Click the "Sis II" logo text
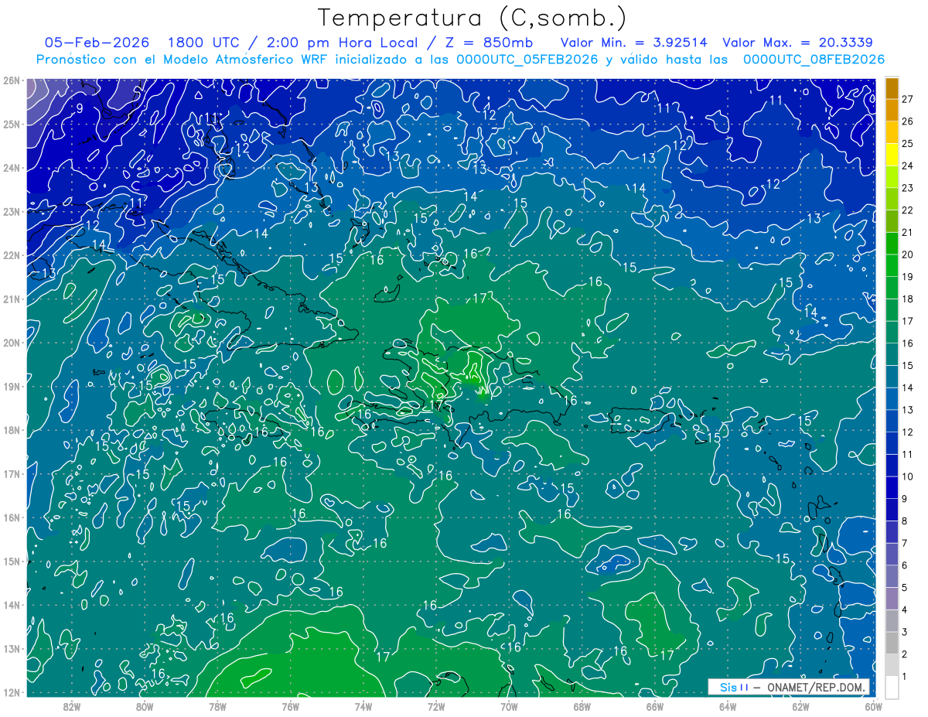Image resolution: width=928 pixels, height=717 pixels. point(734,687)
